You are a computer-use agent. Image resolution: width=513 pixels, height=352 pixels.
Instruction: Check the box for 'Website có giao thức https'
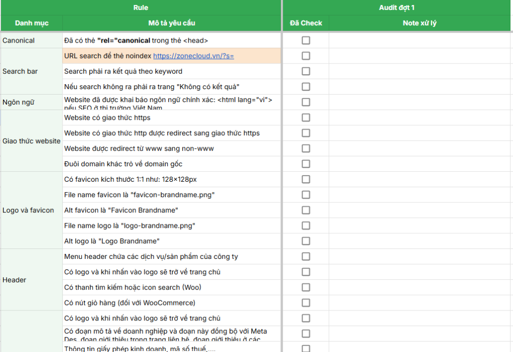306,118
